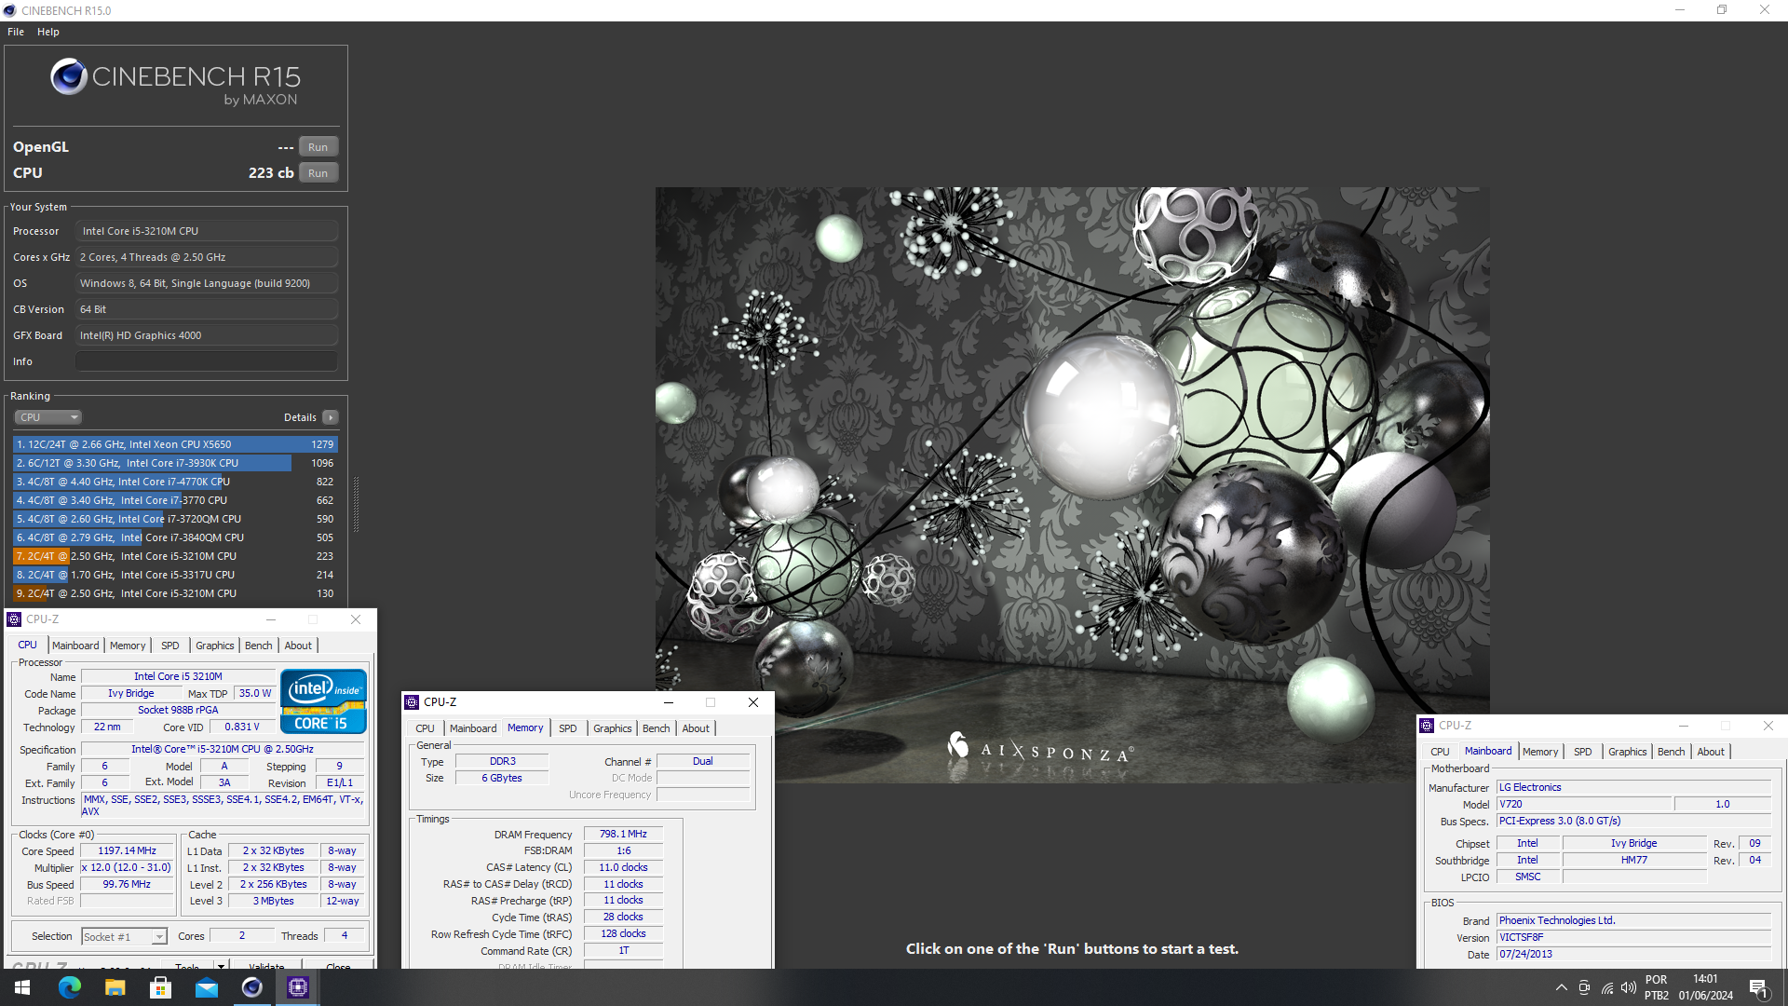Click CPU-Z title icon of left window

(x=14, y=619)
